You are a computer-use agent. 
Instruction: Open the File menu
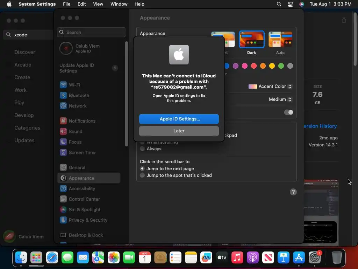(67, 4)
